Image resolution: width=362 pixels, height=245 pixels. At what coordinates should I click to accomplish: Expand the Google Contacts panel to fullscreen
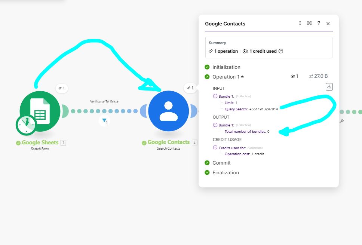tap(309, 23)
